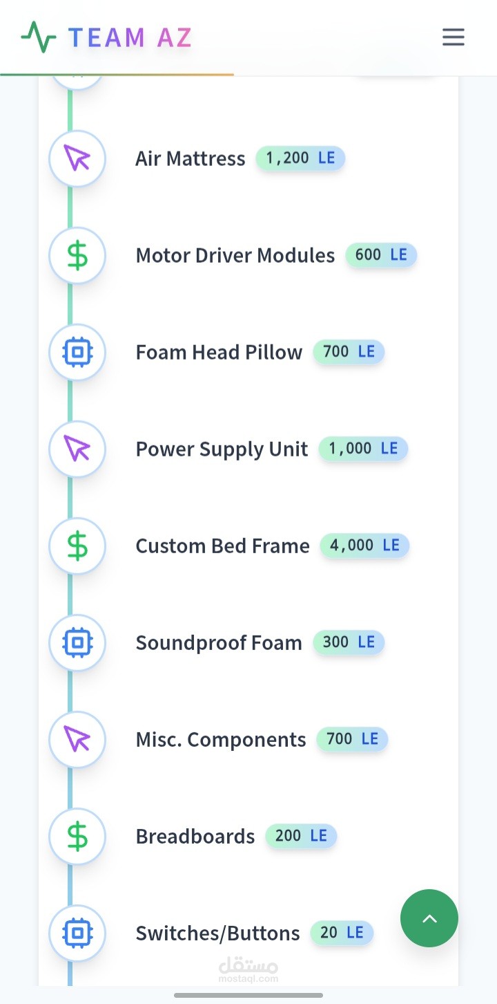The height and width of the screenshot is (1004, 497).
Task: Click the 4,000 LE price badge
Action: [x=364, y=546]
